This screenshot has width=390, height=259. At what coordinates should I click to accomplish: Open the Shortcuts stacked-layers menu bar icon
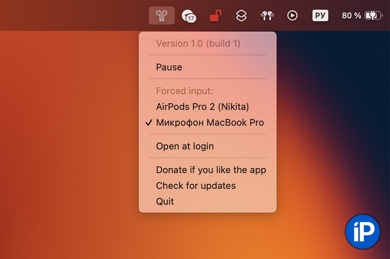point(241,16)
